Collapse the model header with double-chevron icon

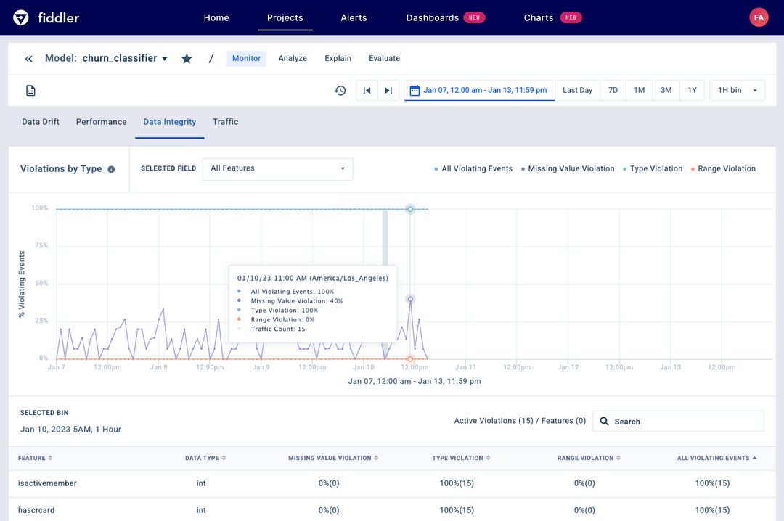(x=28, y=58)
